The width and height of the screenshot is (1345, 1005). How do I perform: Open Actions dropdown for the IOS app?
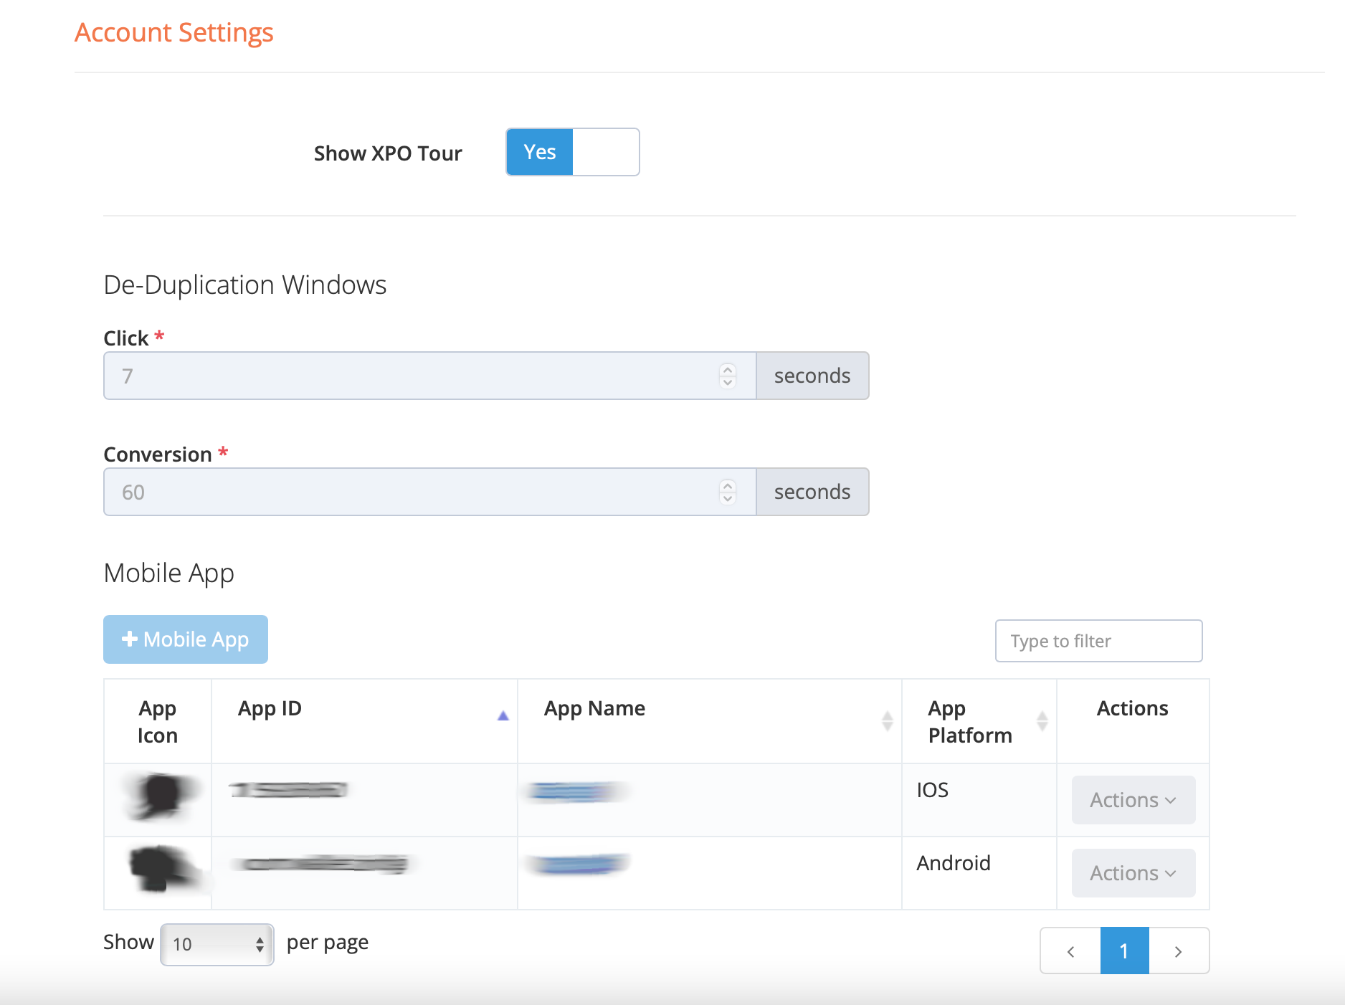[x=1133, y=800]
